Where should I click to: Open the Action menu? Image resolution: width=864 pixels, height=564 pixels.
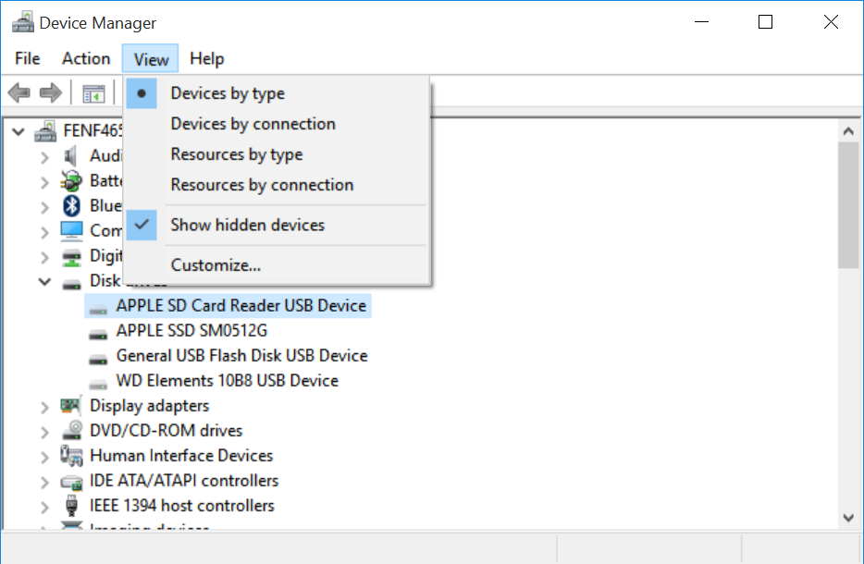click(86, 58)
